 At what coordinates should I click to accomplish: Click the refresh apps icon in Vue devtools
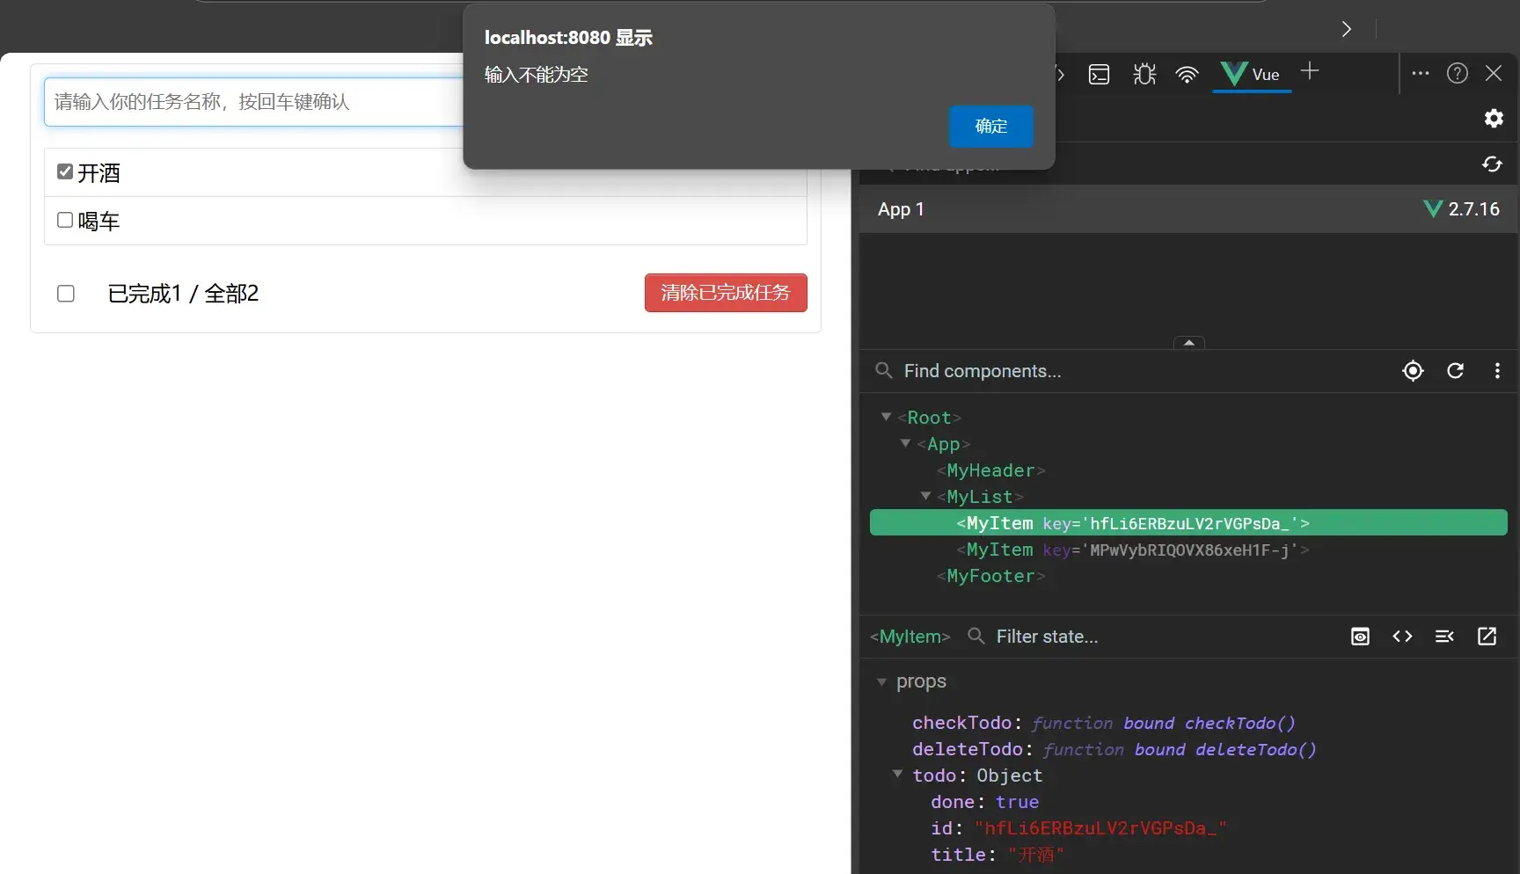coord(1492,164)
